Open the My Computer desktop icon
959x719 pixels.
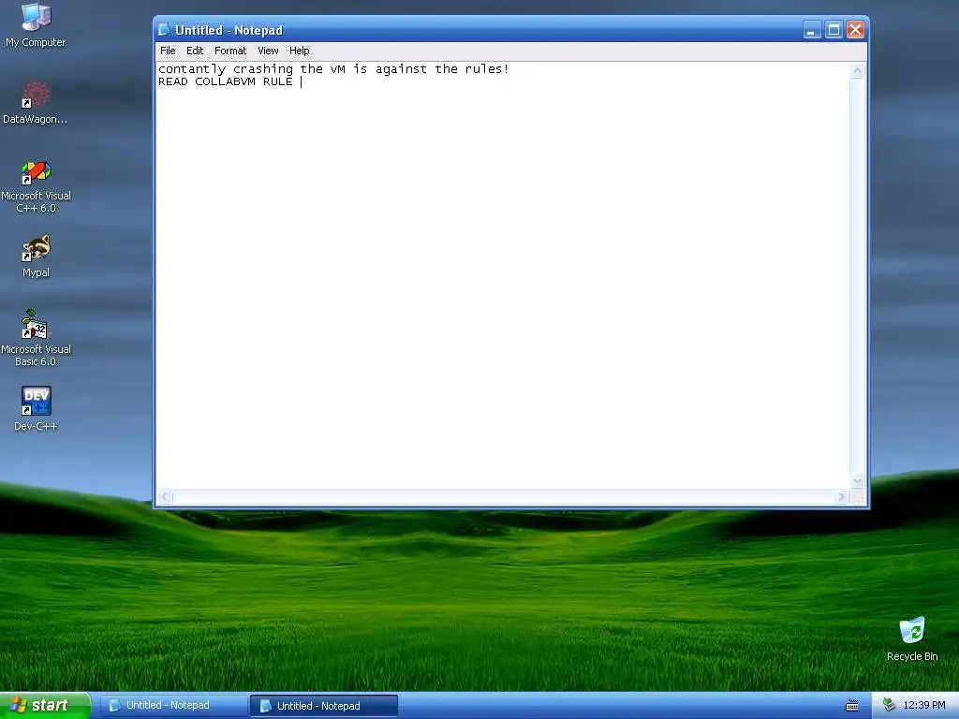[x=36, y=24]
